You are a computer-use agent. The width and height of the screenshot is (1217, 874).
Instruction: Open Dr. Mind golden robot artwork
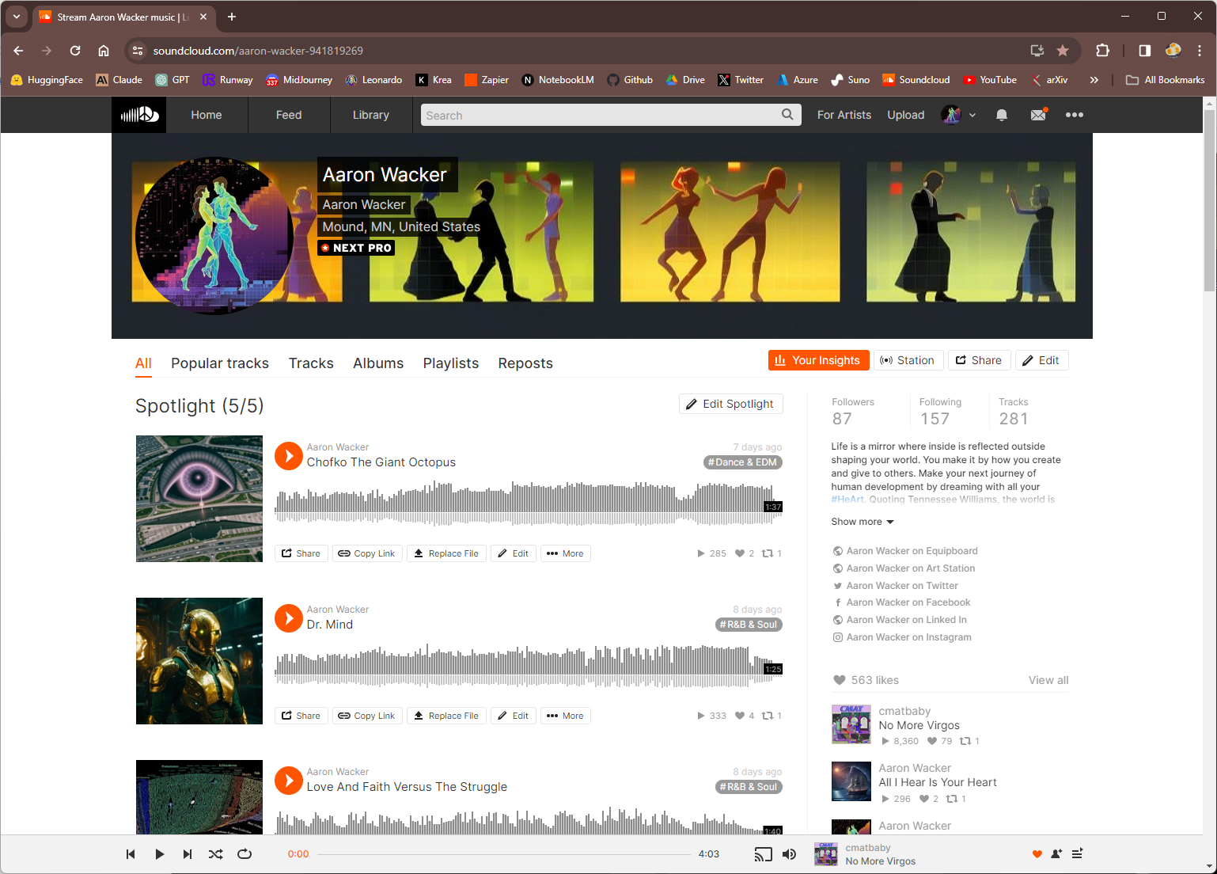coord(199,661)
